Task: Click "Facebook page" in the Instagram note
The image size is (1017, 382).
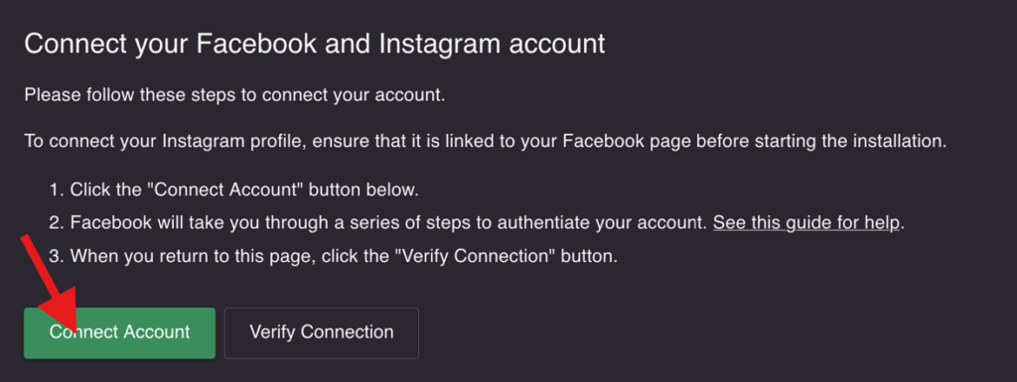Action: point(627,141)
